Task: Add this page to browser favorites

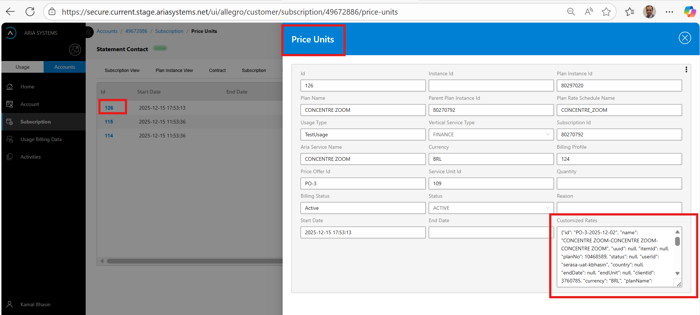Action: [x=606, y=12]
